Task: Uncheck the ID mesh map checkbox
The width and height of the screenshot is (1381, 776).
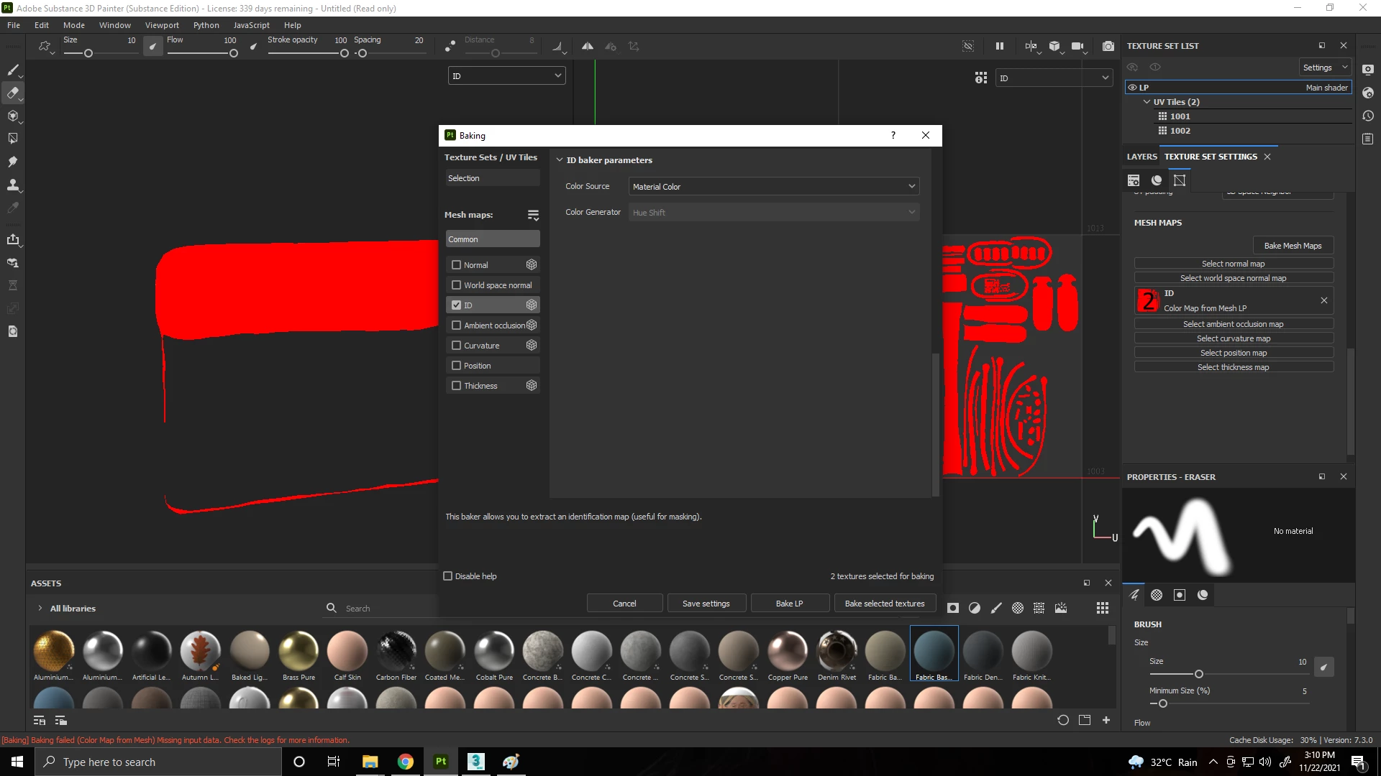Action: pos(456,305)
